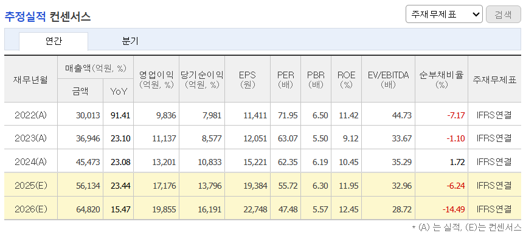Image resolution: width=523 pixels, height=233 pixels.
Task: Click the 재무년월 column header
Action: pos(30,79)
